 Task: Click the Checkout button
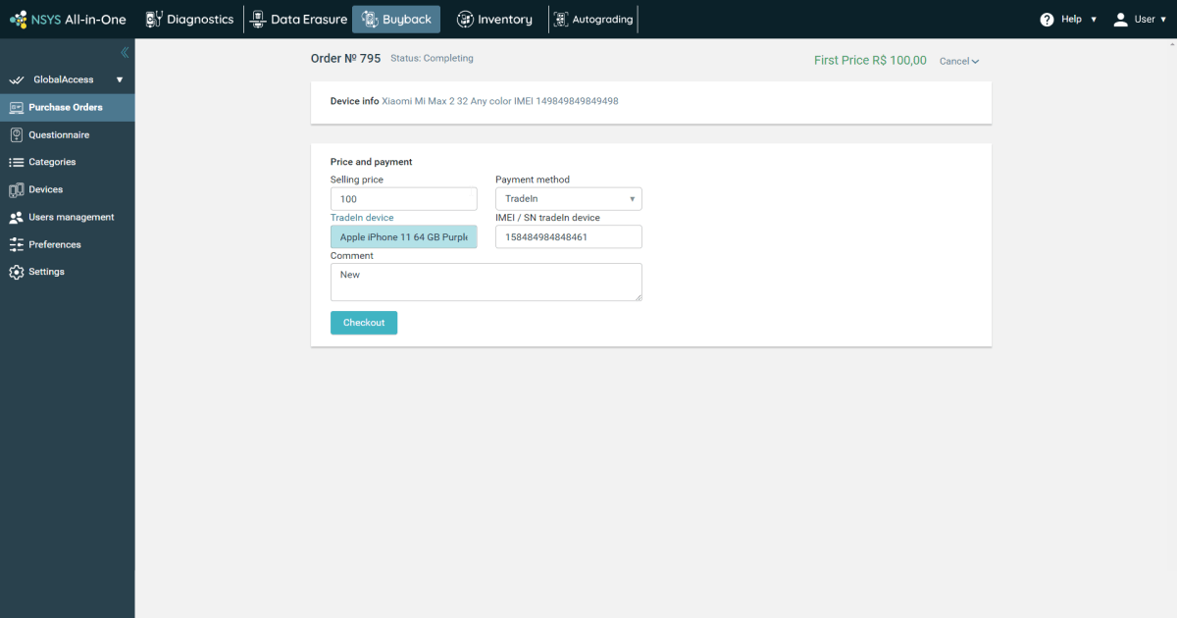364,323
